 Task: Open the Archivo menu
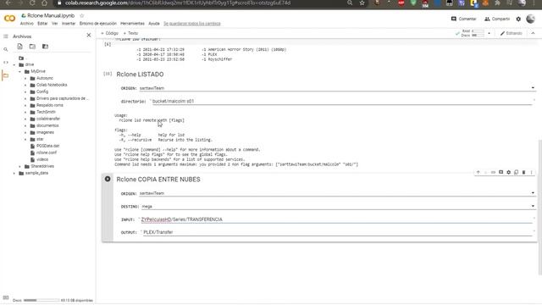coord(26,24)
